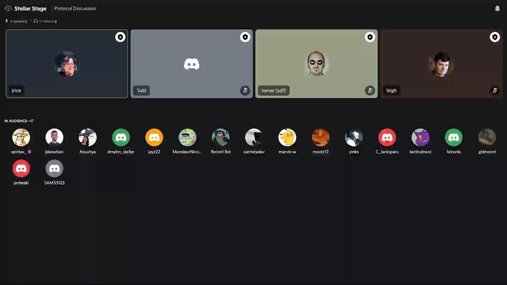507x285 pixels.
Task: Select jrice's speaker video tile
Action: 67,64
